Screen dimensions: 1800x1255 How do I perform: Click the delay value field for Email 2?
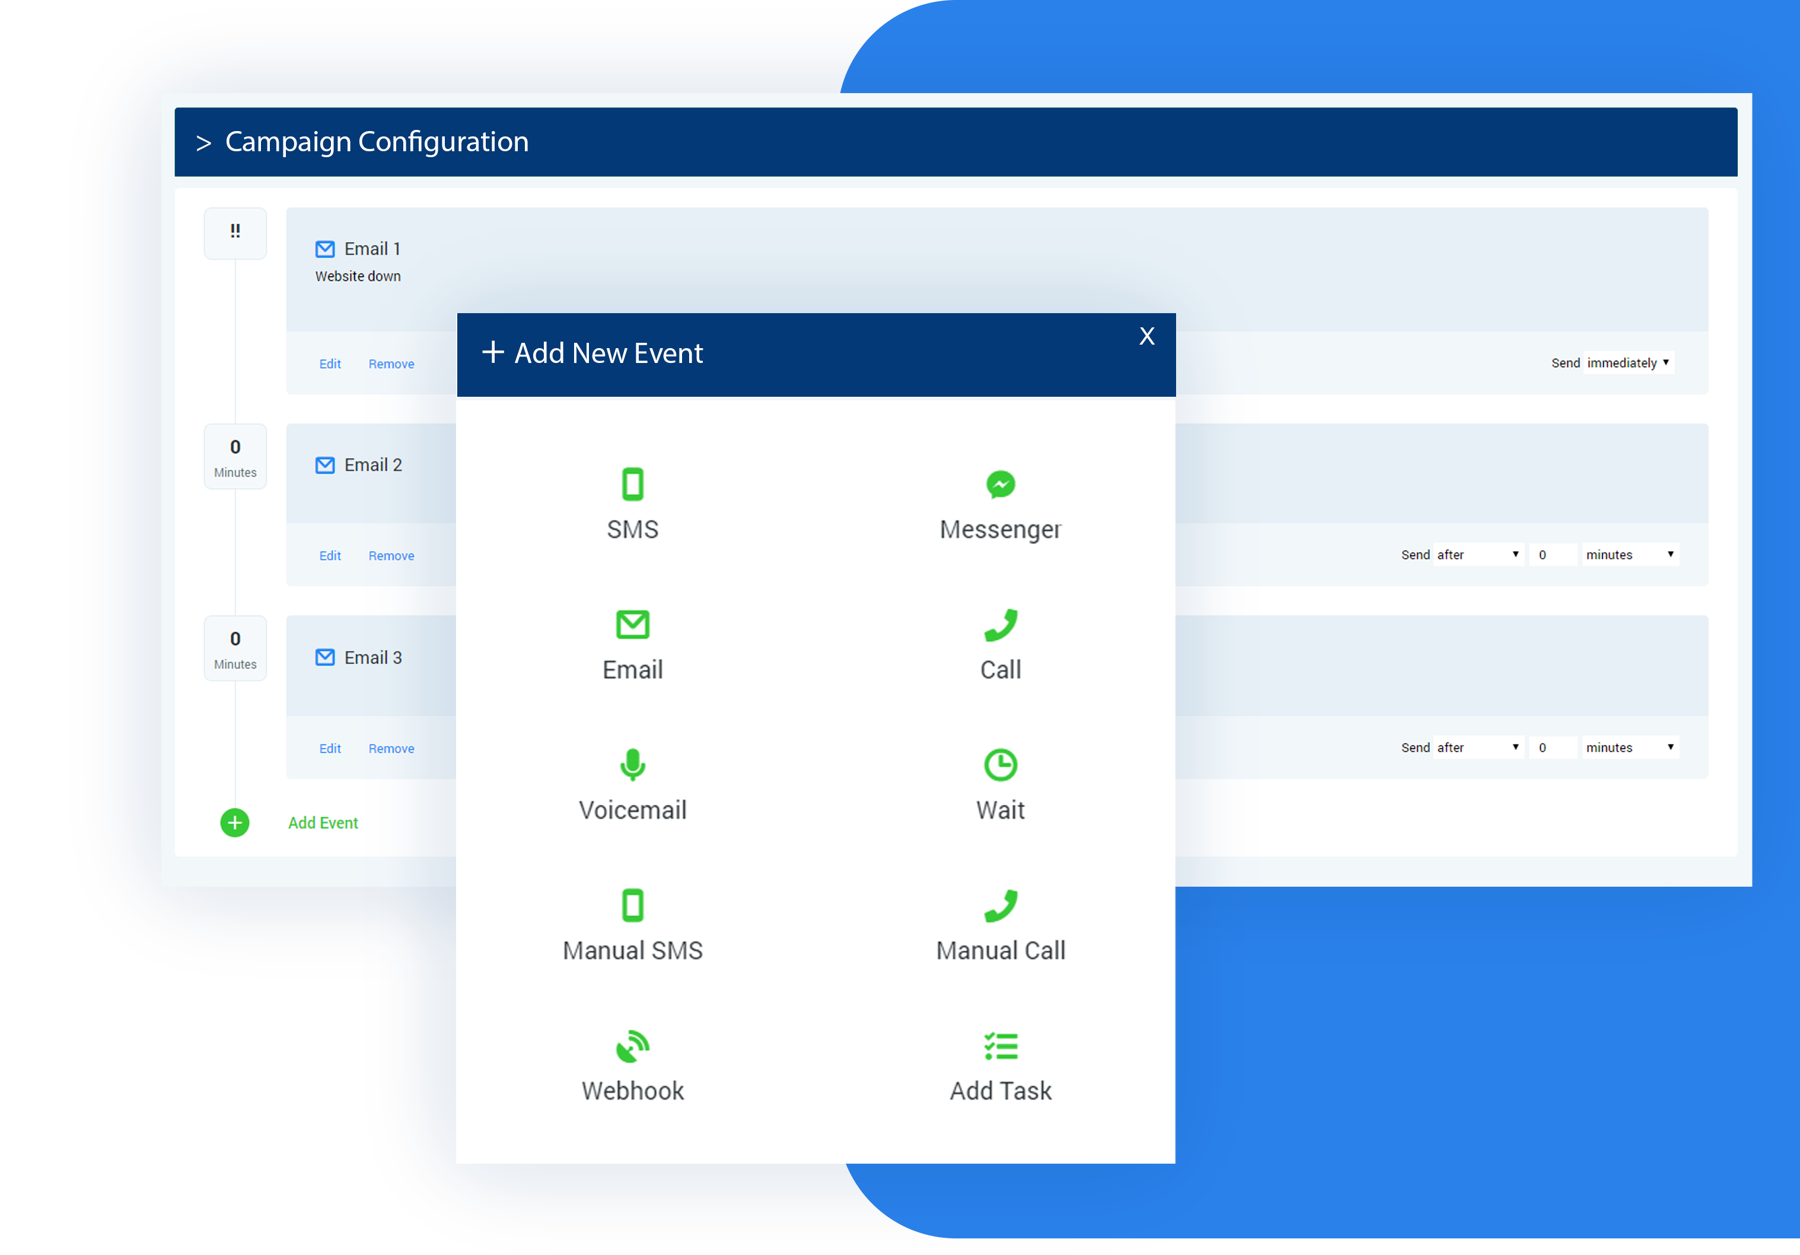tap(1552, 554)
